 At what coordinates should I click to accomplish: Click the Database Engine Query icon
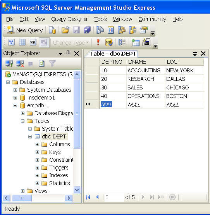click(x=52, y=30)
